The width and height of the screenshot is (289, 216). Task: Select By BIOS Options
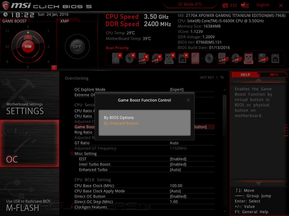point(119,118)
